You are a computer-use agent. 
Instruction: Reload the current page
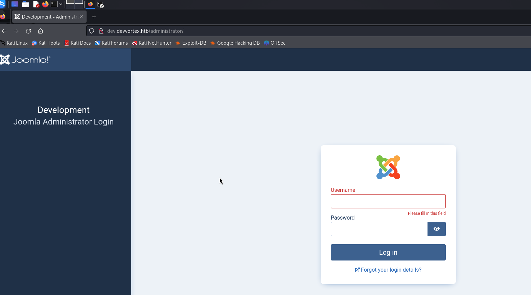coord(28,31)
